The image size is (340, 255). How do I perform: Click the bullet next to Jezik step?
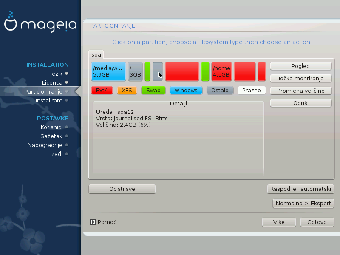coord(67,74)
